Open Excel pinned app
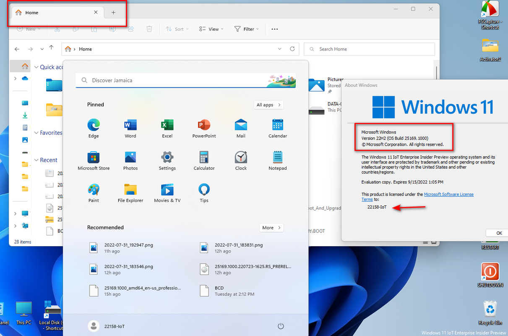This screenshot has width=508, height=336. pyautogui.click(x=167, y=128)
